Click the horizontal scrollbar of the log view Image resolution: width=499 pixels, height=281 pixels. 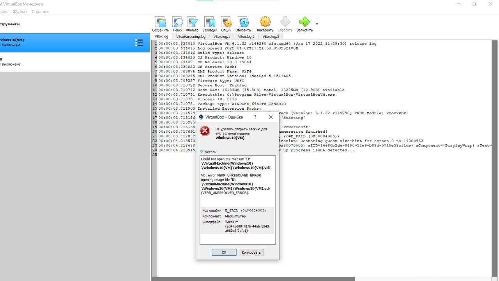tap(253, 279)
